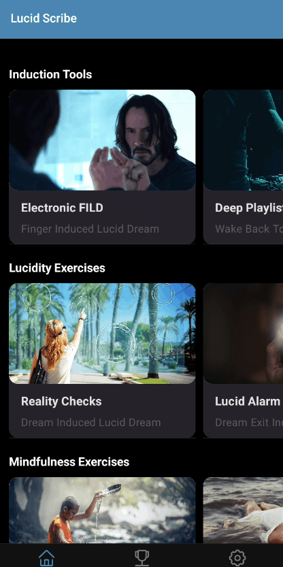This screenshot has height=567, width=283.
Task: Tap the Wake Back To subtitle text
Action: 249,229
